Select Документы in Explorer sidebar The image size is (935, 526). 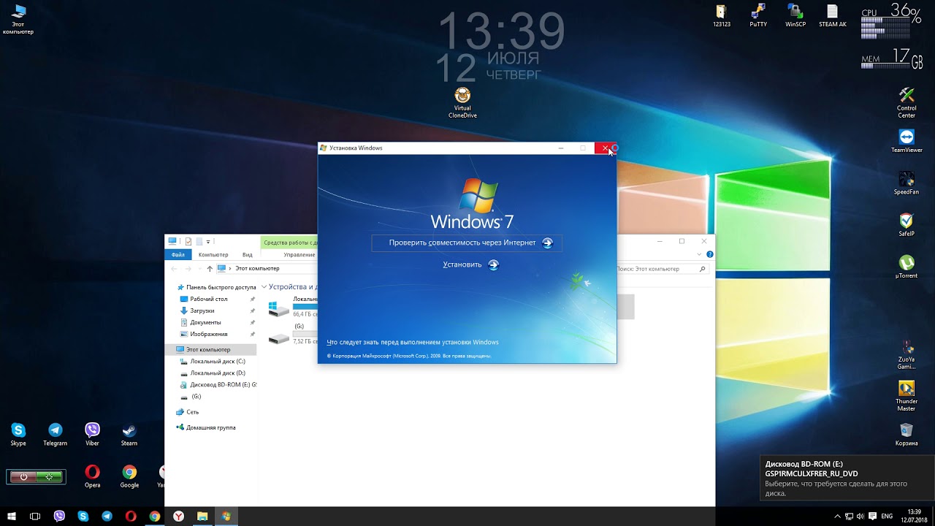pos(205,322)
